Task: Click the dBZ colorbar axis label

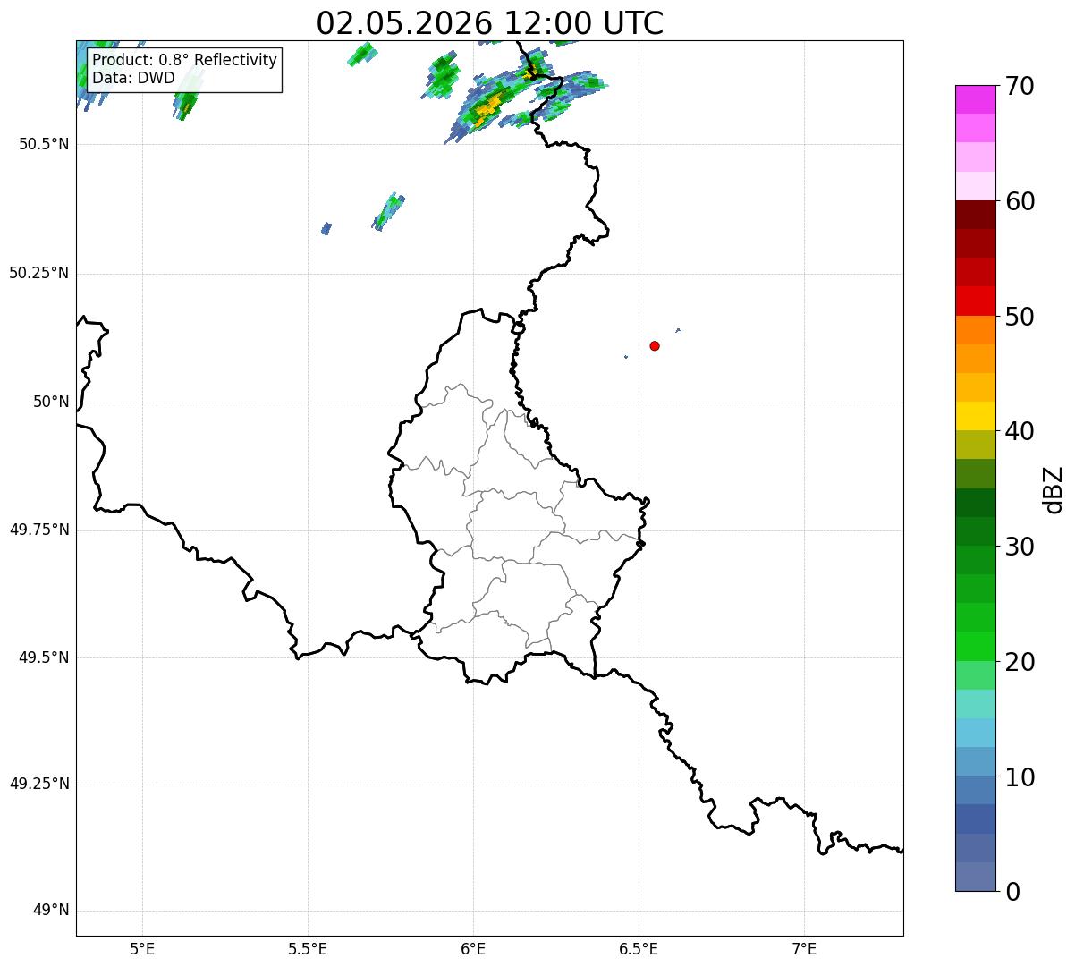Action: tap(1054, 489)
